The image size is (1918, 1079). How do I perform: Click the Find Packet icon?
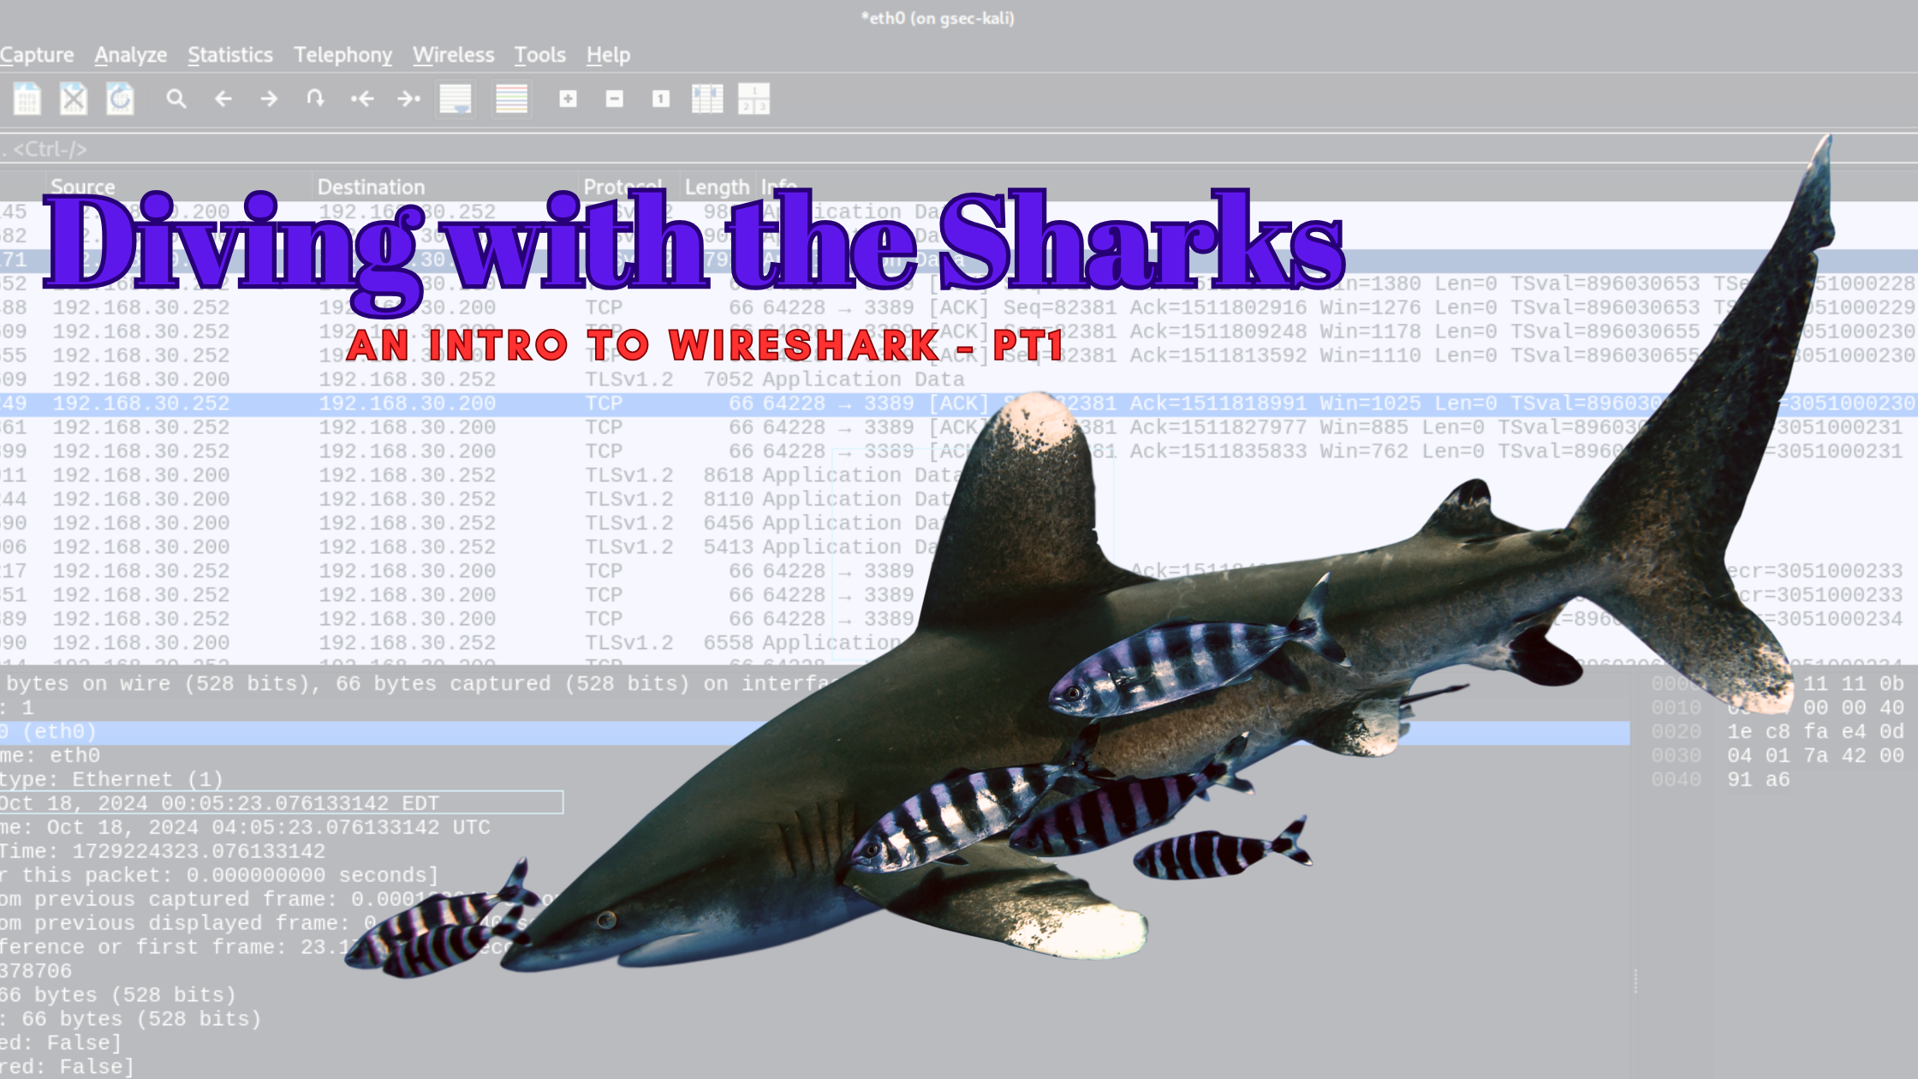[176, 98]
